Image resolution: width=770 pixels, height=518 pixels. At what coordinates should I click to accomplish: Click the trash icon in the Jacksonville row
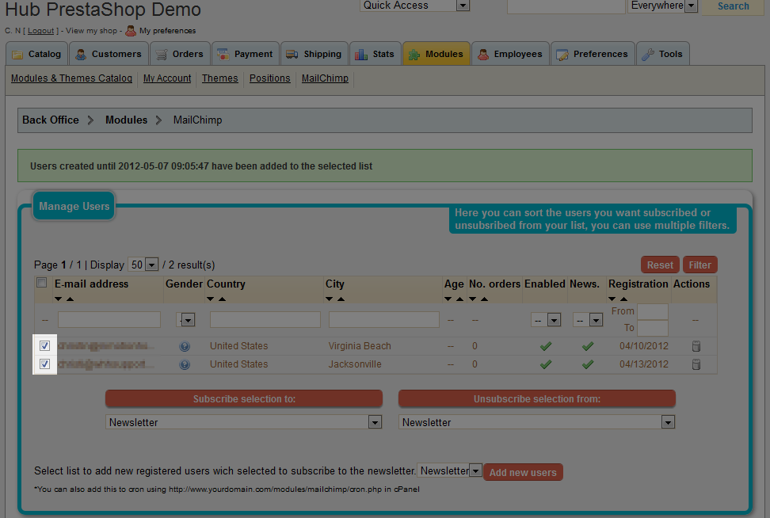tap(696, 364)
